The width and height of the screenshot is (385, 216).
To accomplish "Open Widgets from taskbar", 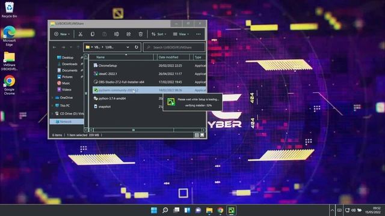I will 187,210.
